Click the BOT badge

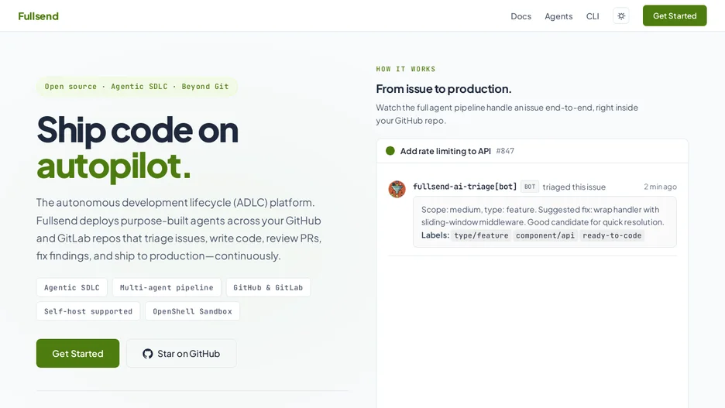[530, 187]
